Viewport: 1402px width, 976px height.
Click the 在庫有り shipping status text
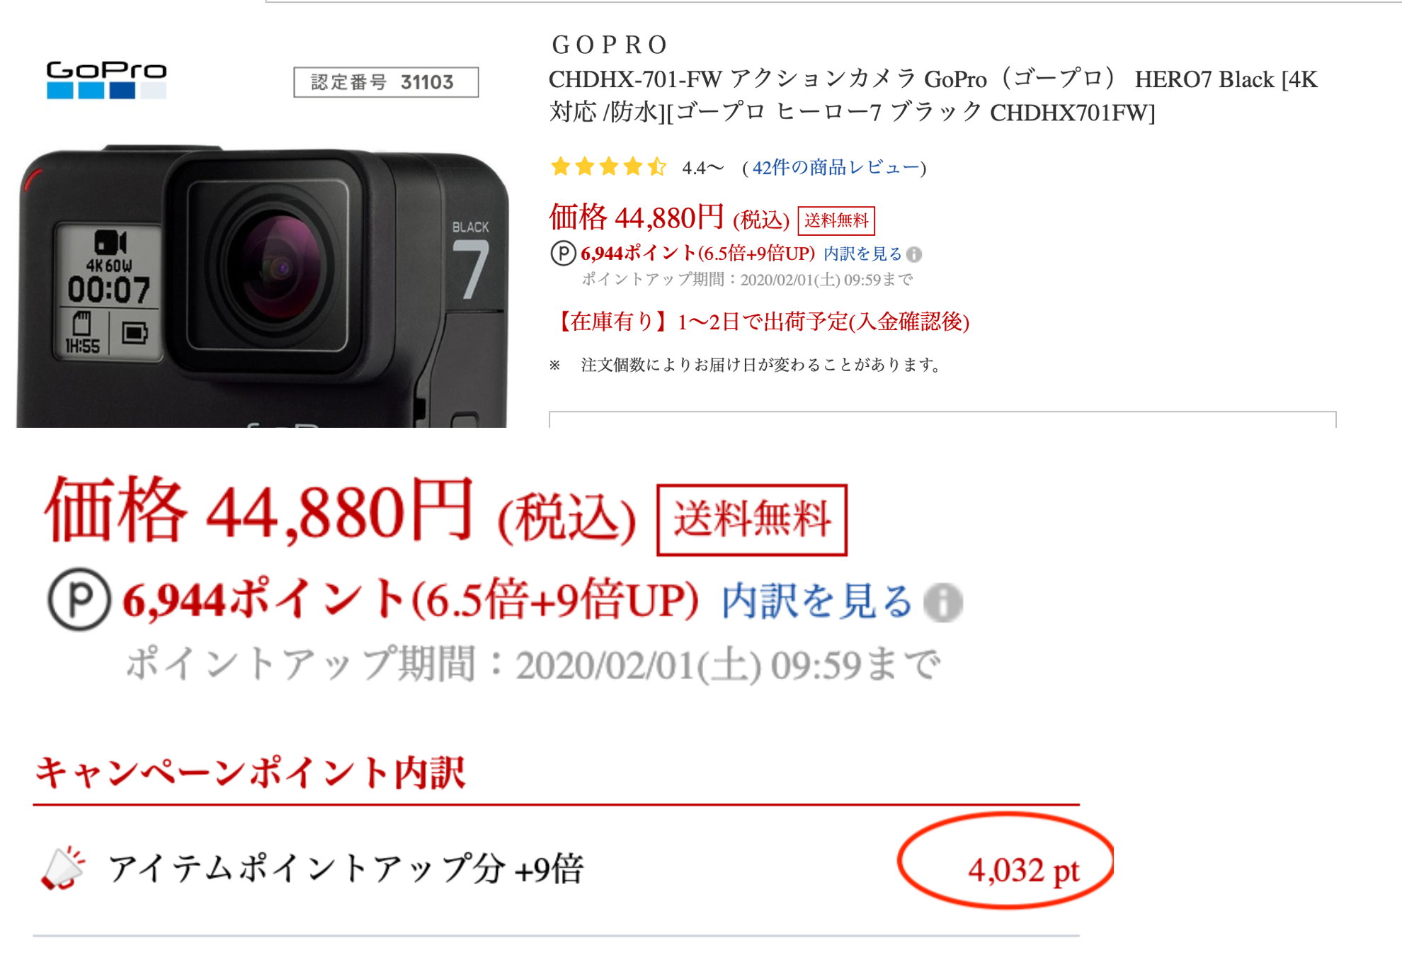pos(760,322)
